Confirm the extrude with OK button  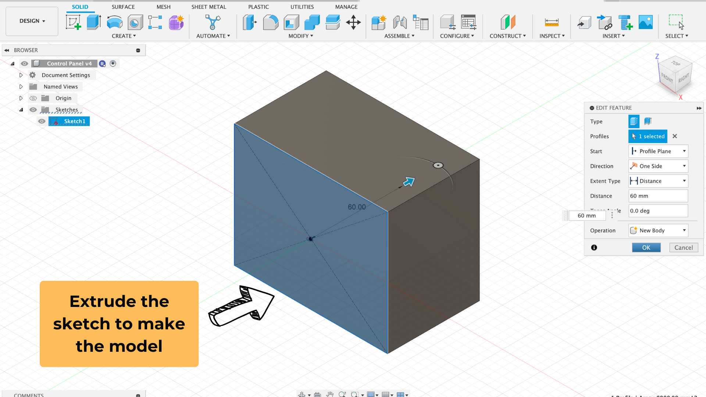coord(646,248)
